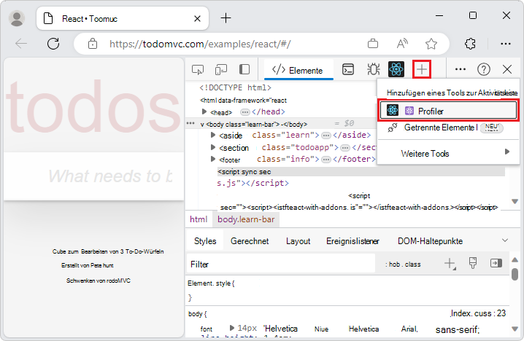Close the React TodoMVC tab

point(197,19)
